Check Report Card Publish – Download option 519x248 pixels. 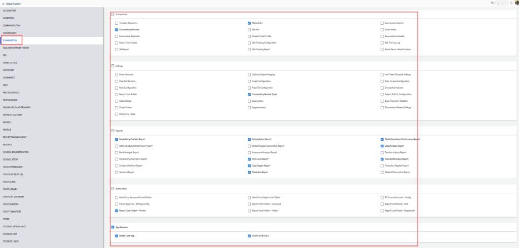249,204
